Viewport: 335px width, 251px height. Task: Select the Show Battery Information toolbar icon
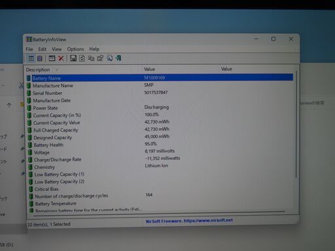31,58
